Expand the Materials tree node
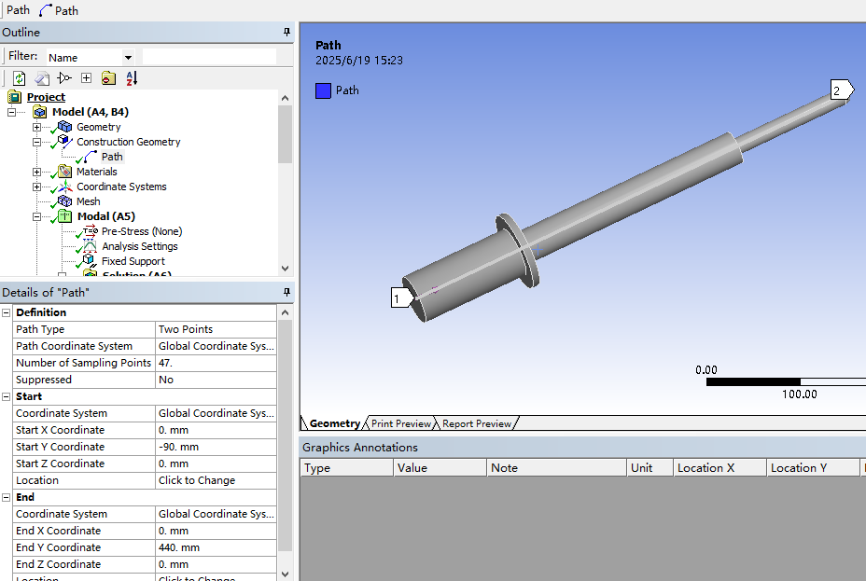866x581 pixels. click(x=36, y=172)
